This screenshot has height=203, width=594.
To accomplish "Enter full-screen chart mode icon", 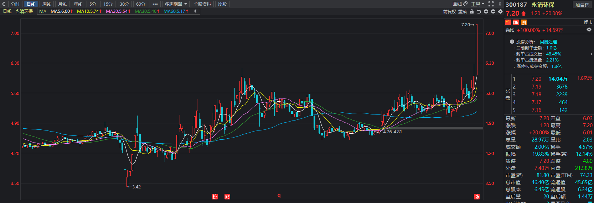I will tap(491, 4).
